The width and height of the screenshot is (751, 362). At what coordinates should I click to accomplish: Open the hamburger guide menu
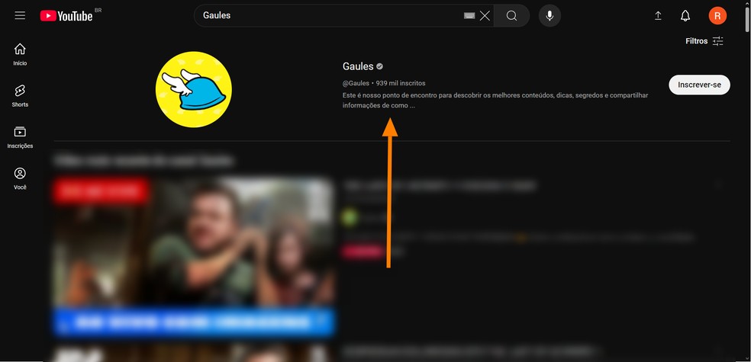(20, 16)
